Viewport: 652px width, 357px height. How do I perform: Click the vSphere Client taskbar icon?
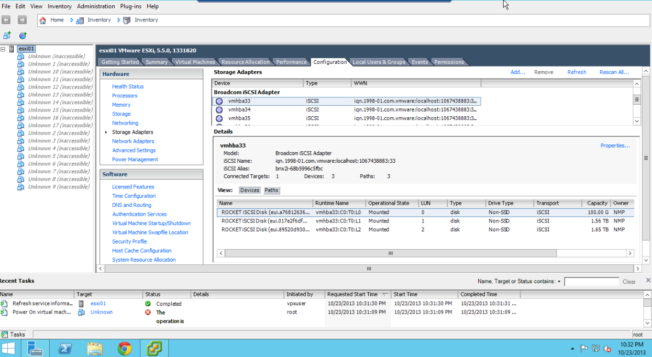click(x=154, y=349)
